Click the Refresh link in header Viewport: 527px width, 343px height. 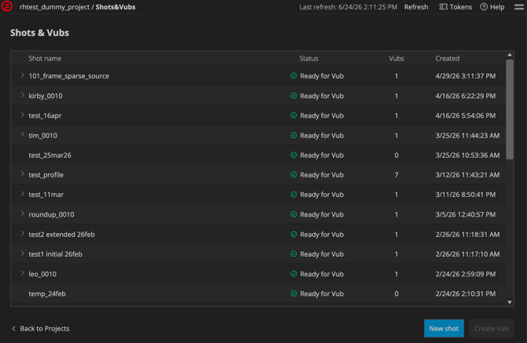(416, 7)
